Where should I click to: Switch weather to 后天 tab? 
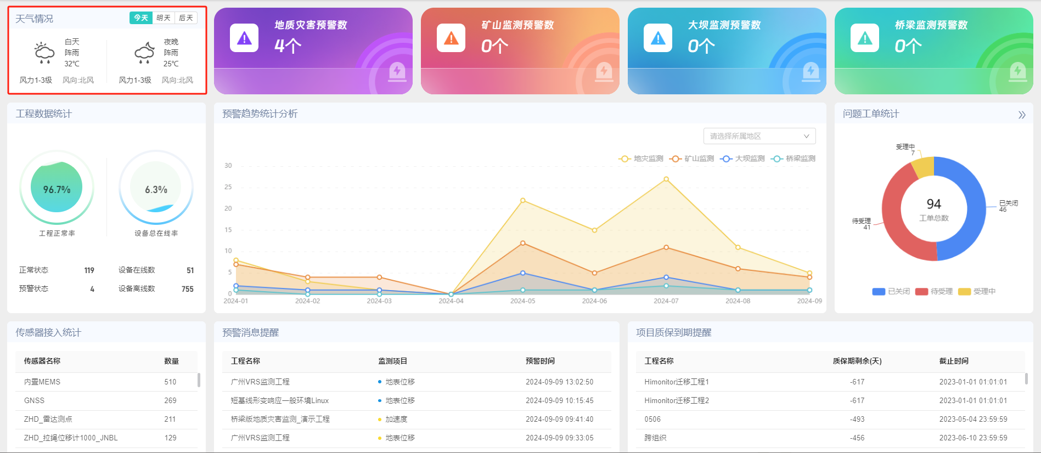tap(186, 18)
